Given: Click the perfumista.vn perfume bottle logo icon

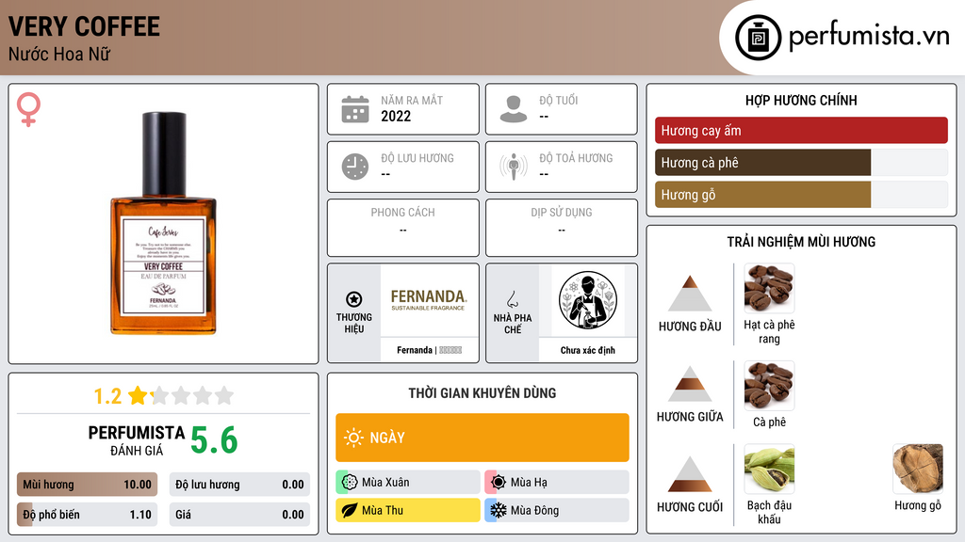Looking at the screenshot, I should pos(758,38).
